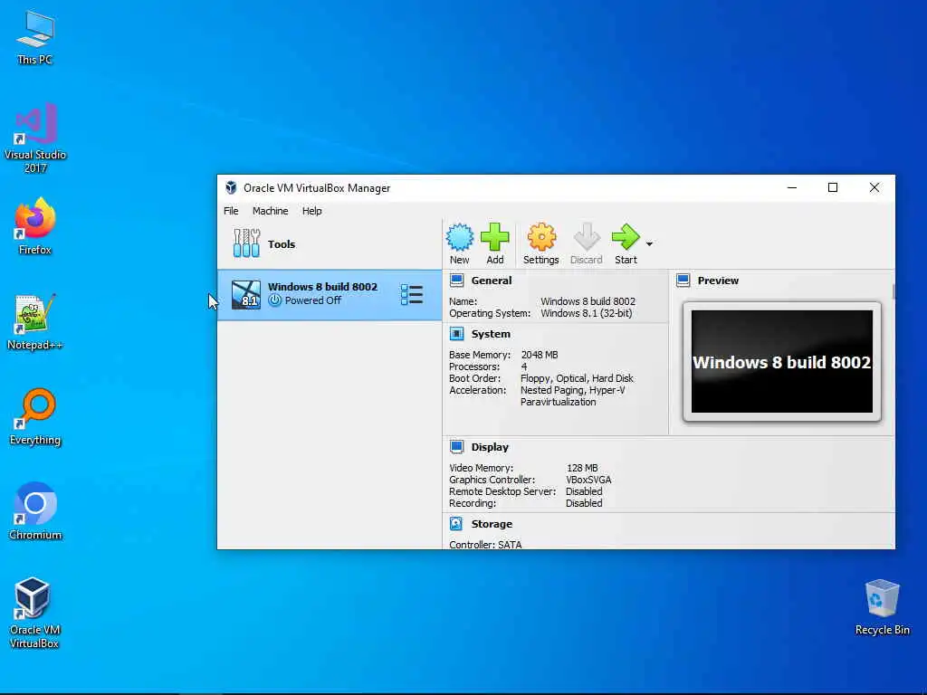
Task: Click the Processors value '4'
Action: 524,367
